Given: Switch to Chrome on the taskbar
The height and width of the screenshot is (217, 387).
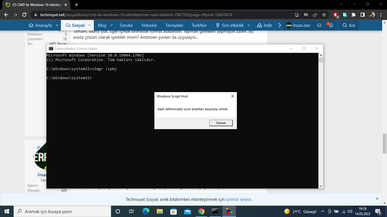Looking at the screenshot, I should [201, 211].
